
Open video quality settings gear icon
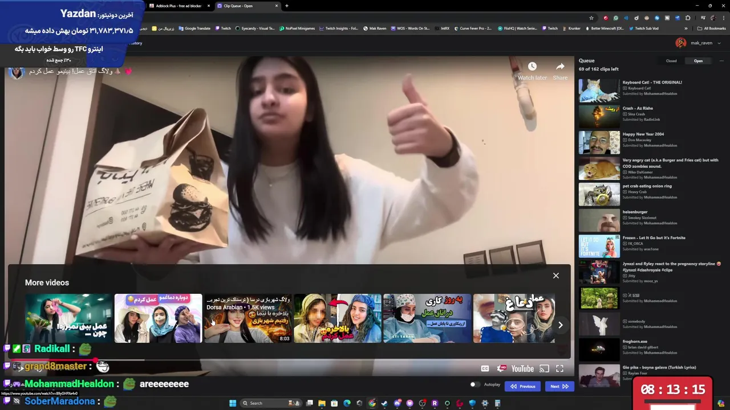[501, 369]
